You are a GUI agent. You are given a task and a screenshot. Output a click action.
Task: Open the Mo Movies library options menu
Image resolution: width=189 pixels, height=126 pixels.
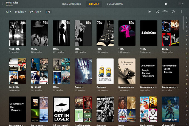coord(3,4)
